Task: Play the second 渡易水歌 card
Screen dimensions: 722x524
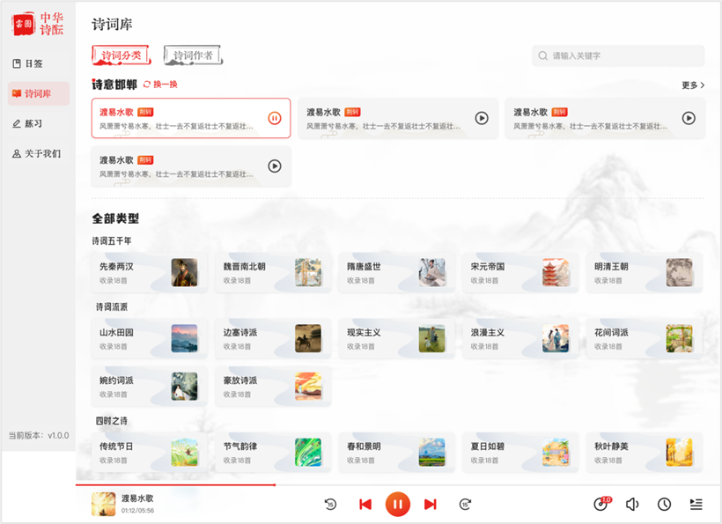Action: (482, 118)
